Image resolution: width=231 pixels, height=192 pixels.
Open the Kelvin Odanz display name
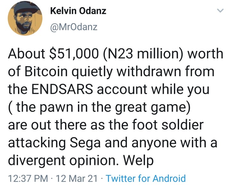78,12
